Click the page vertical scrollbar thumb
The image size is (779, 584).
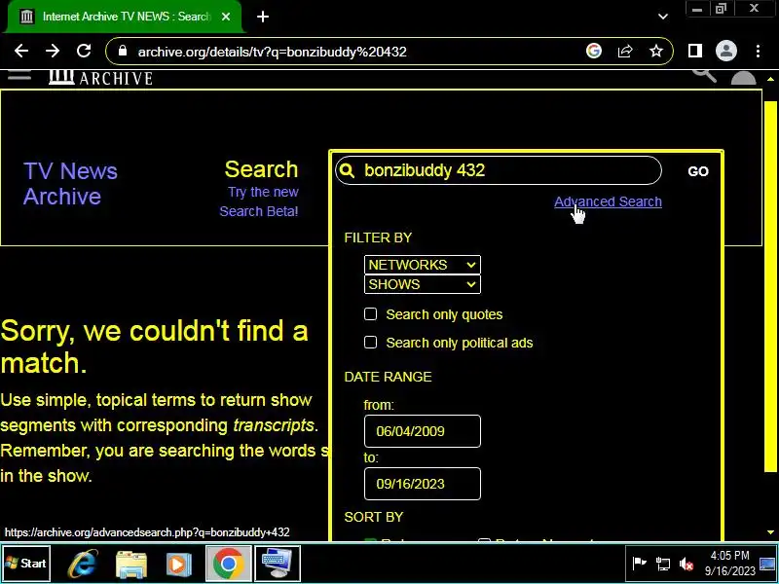click(x=770, y=286)
